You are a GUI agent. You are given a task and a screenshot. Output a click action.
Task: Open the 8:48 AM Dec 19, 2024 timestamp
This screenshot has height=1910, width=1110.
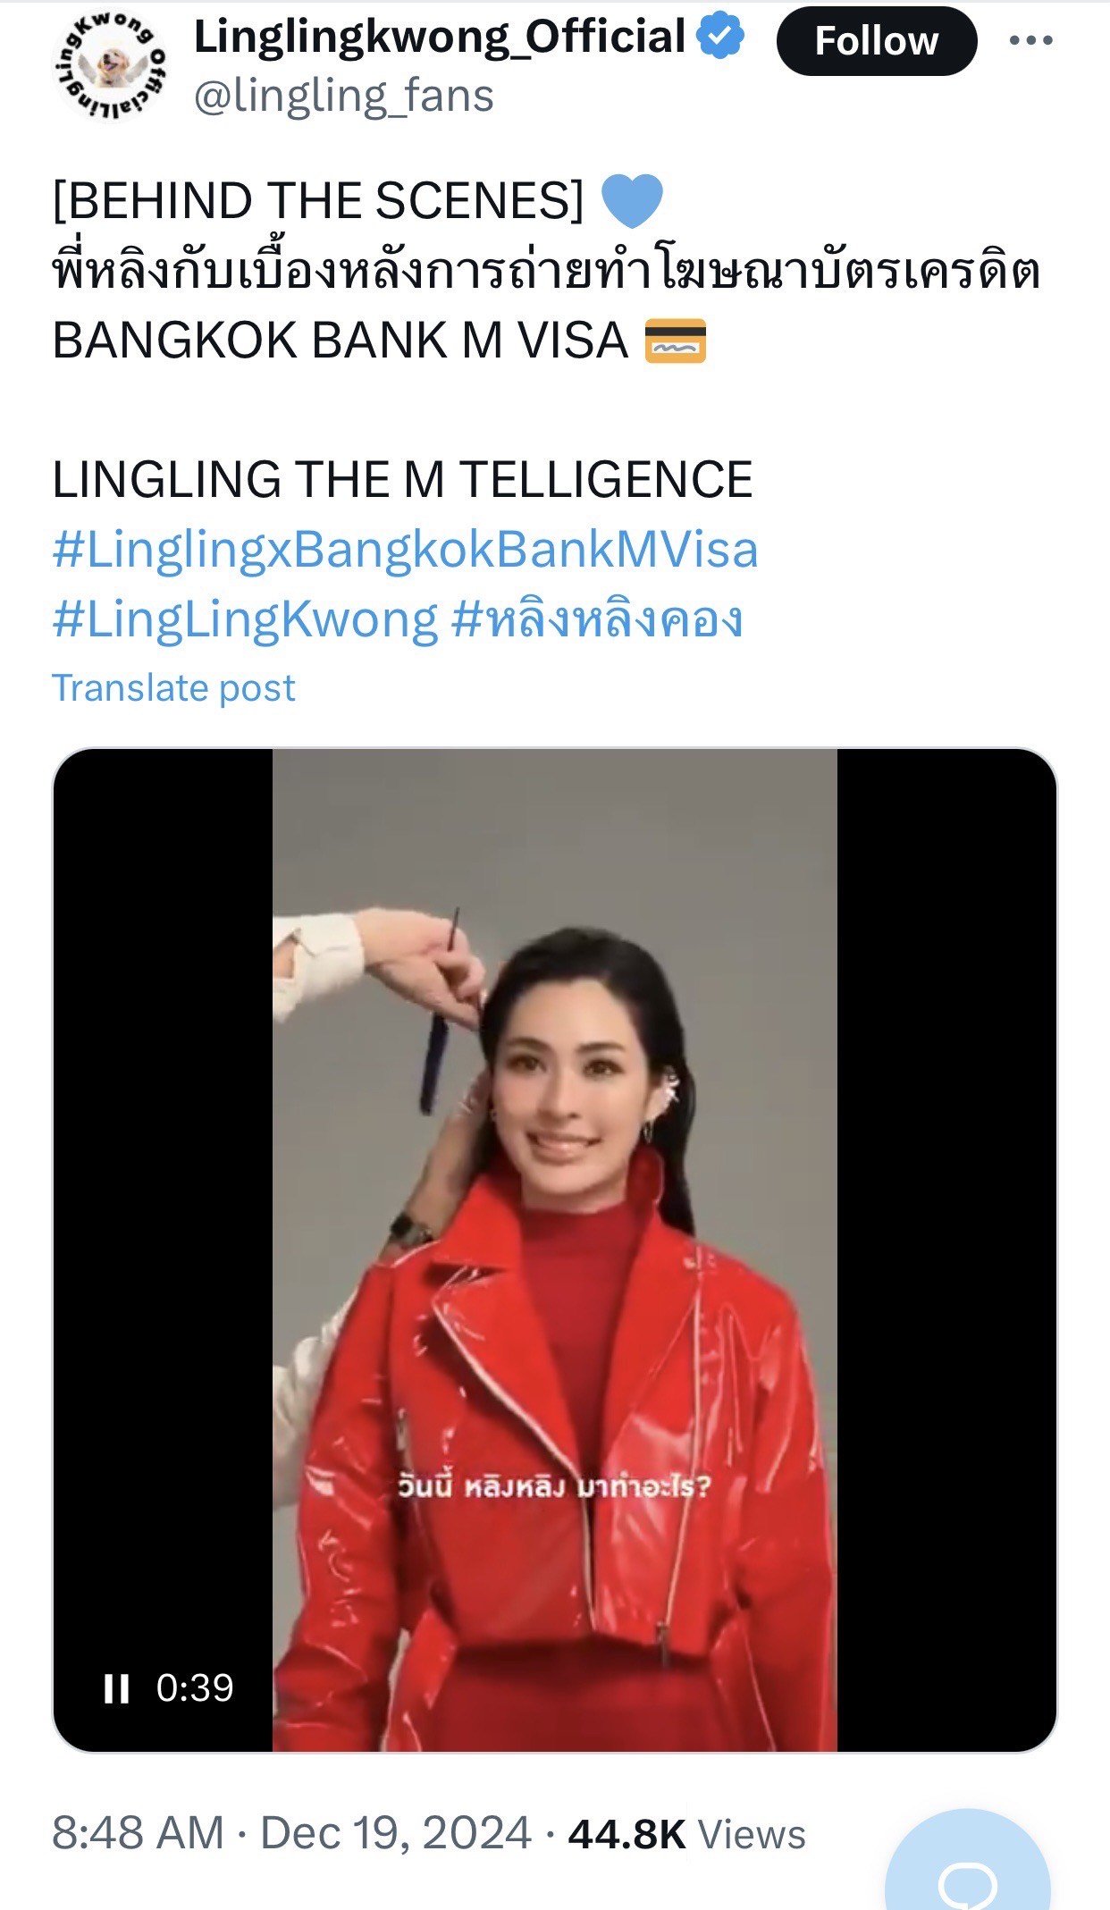(291, 1833)
